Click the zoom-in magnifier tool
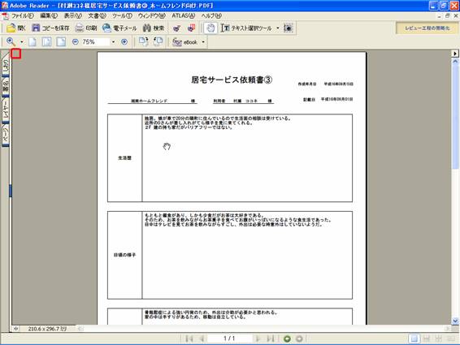 point(11,41)
